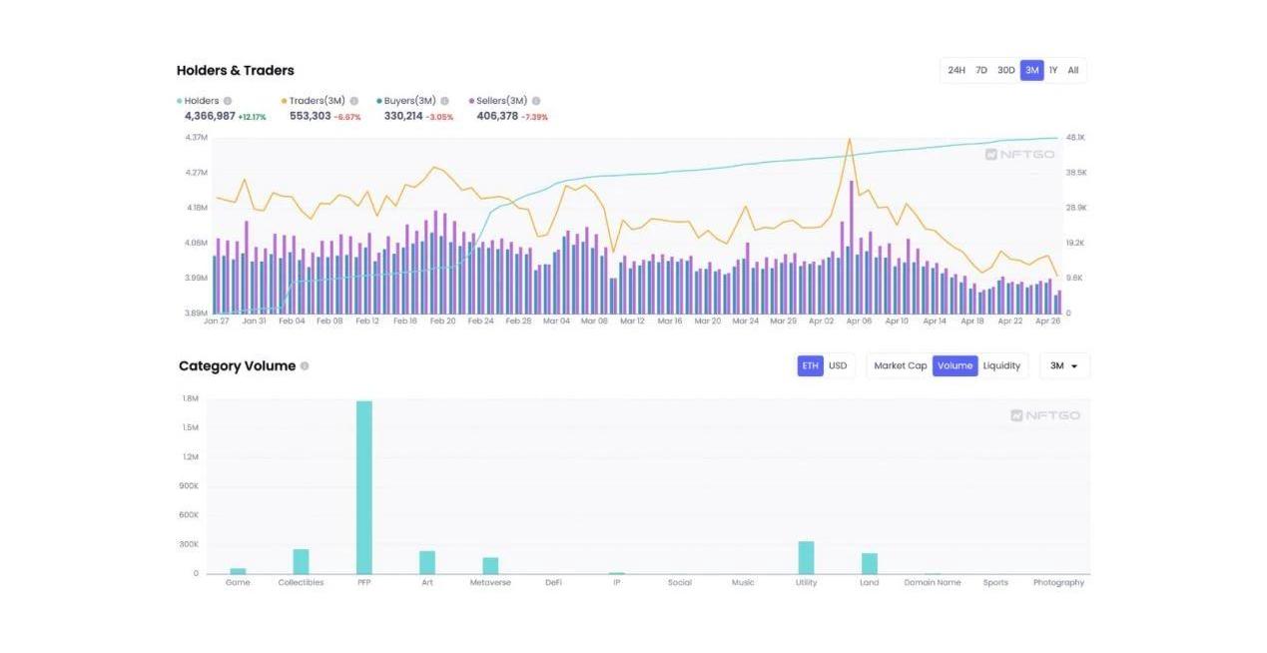The image size is (1267, 653).
Task: Switch currency to USD
Action: 838,365
